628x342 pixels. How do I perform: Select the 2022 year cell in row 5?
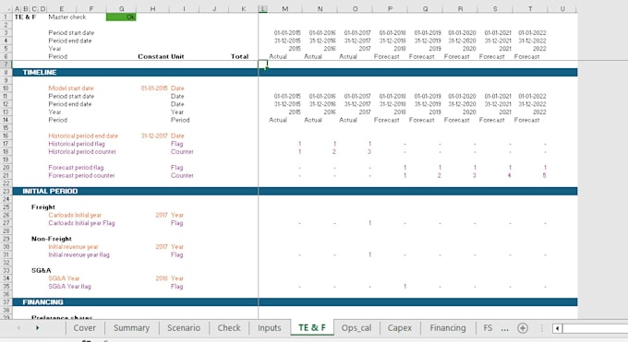pos(539,49)
